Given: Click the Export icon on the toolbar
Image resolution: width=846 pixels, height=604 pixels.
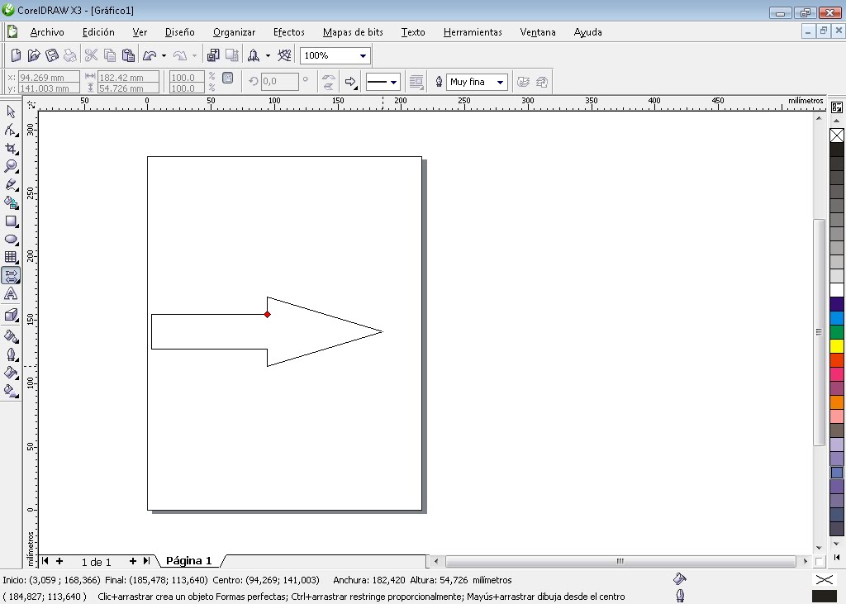Looking at the screenshot, I should 232,55.
